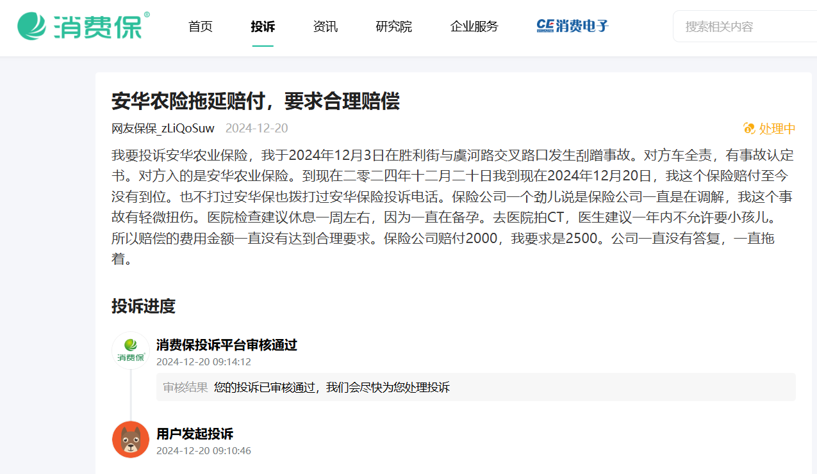Click the CE 消费电子 logo link
Screen dimensions: 817x474
(572, 26)
